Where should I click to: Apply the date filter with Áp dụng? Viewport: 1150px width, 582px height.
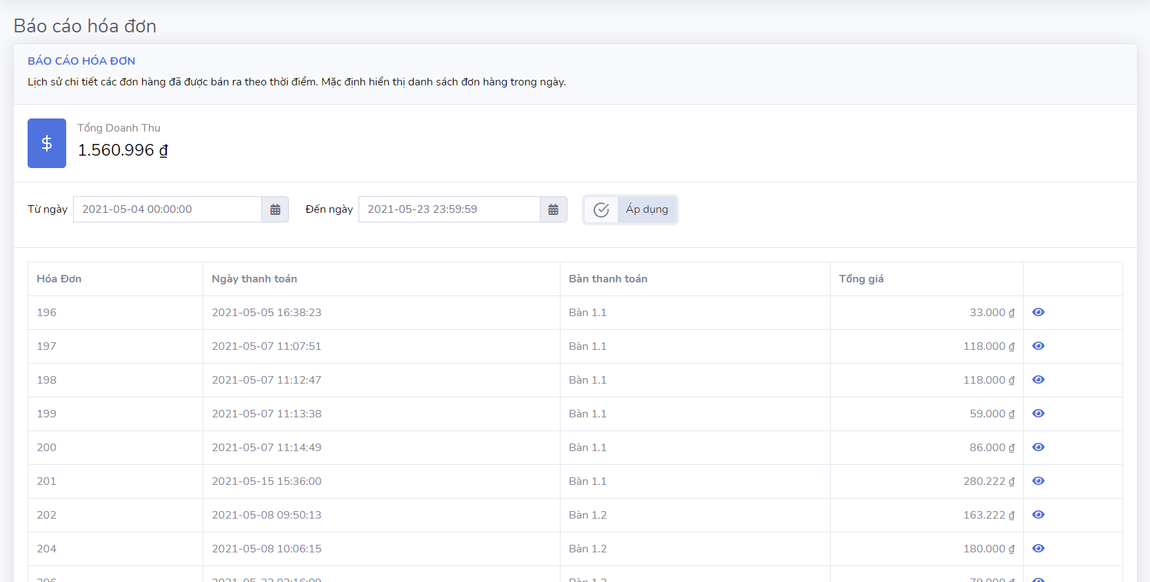click(x=630, y=209)
